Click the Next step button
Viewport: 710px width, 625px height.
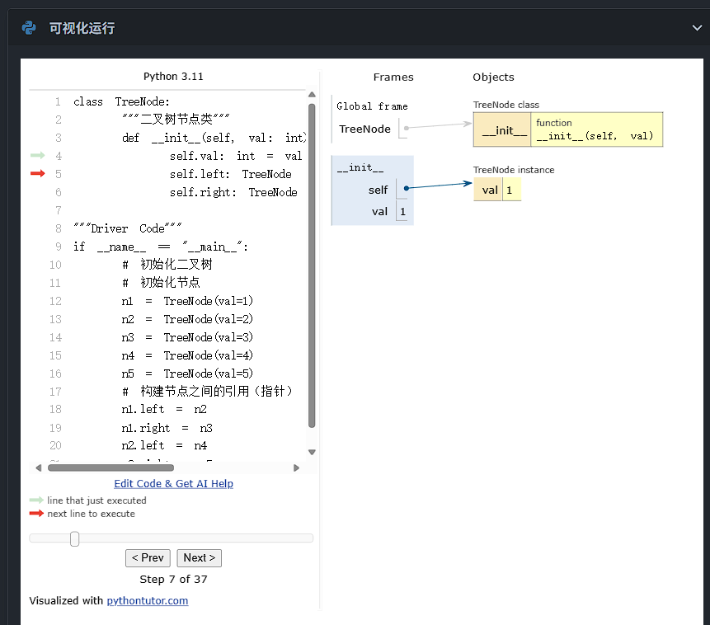pyautogui.click(x=200, y=558)
